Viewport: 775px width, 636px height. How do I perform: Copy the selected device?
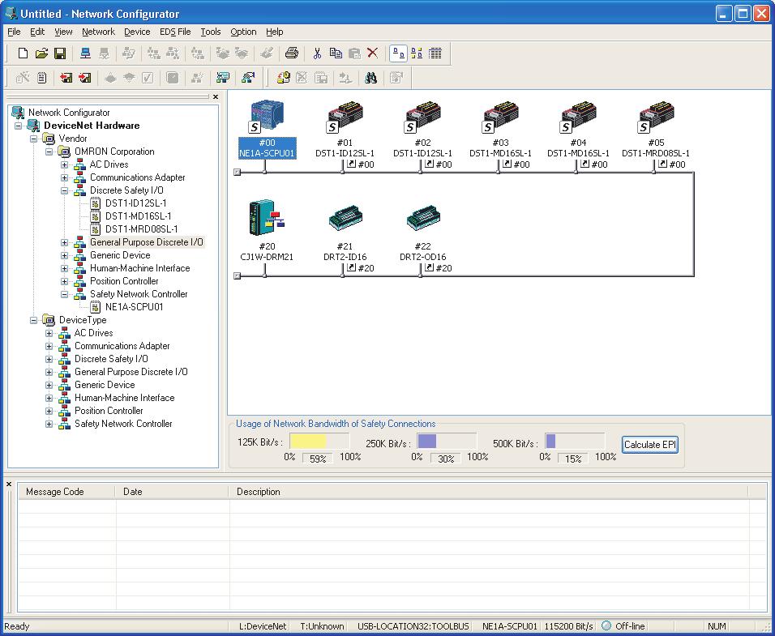coord(336,53)
